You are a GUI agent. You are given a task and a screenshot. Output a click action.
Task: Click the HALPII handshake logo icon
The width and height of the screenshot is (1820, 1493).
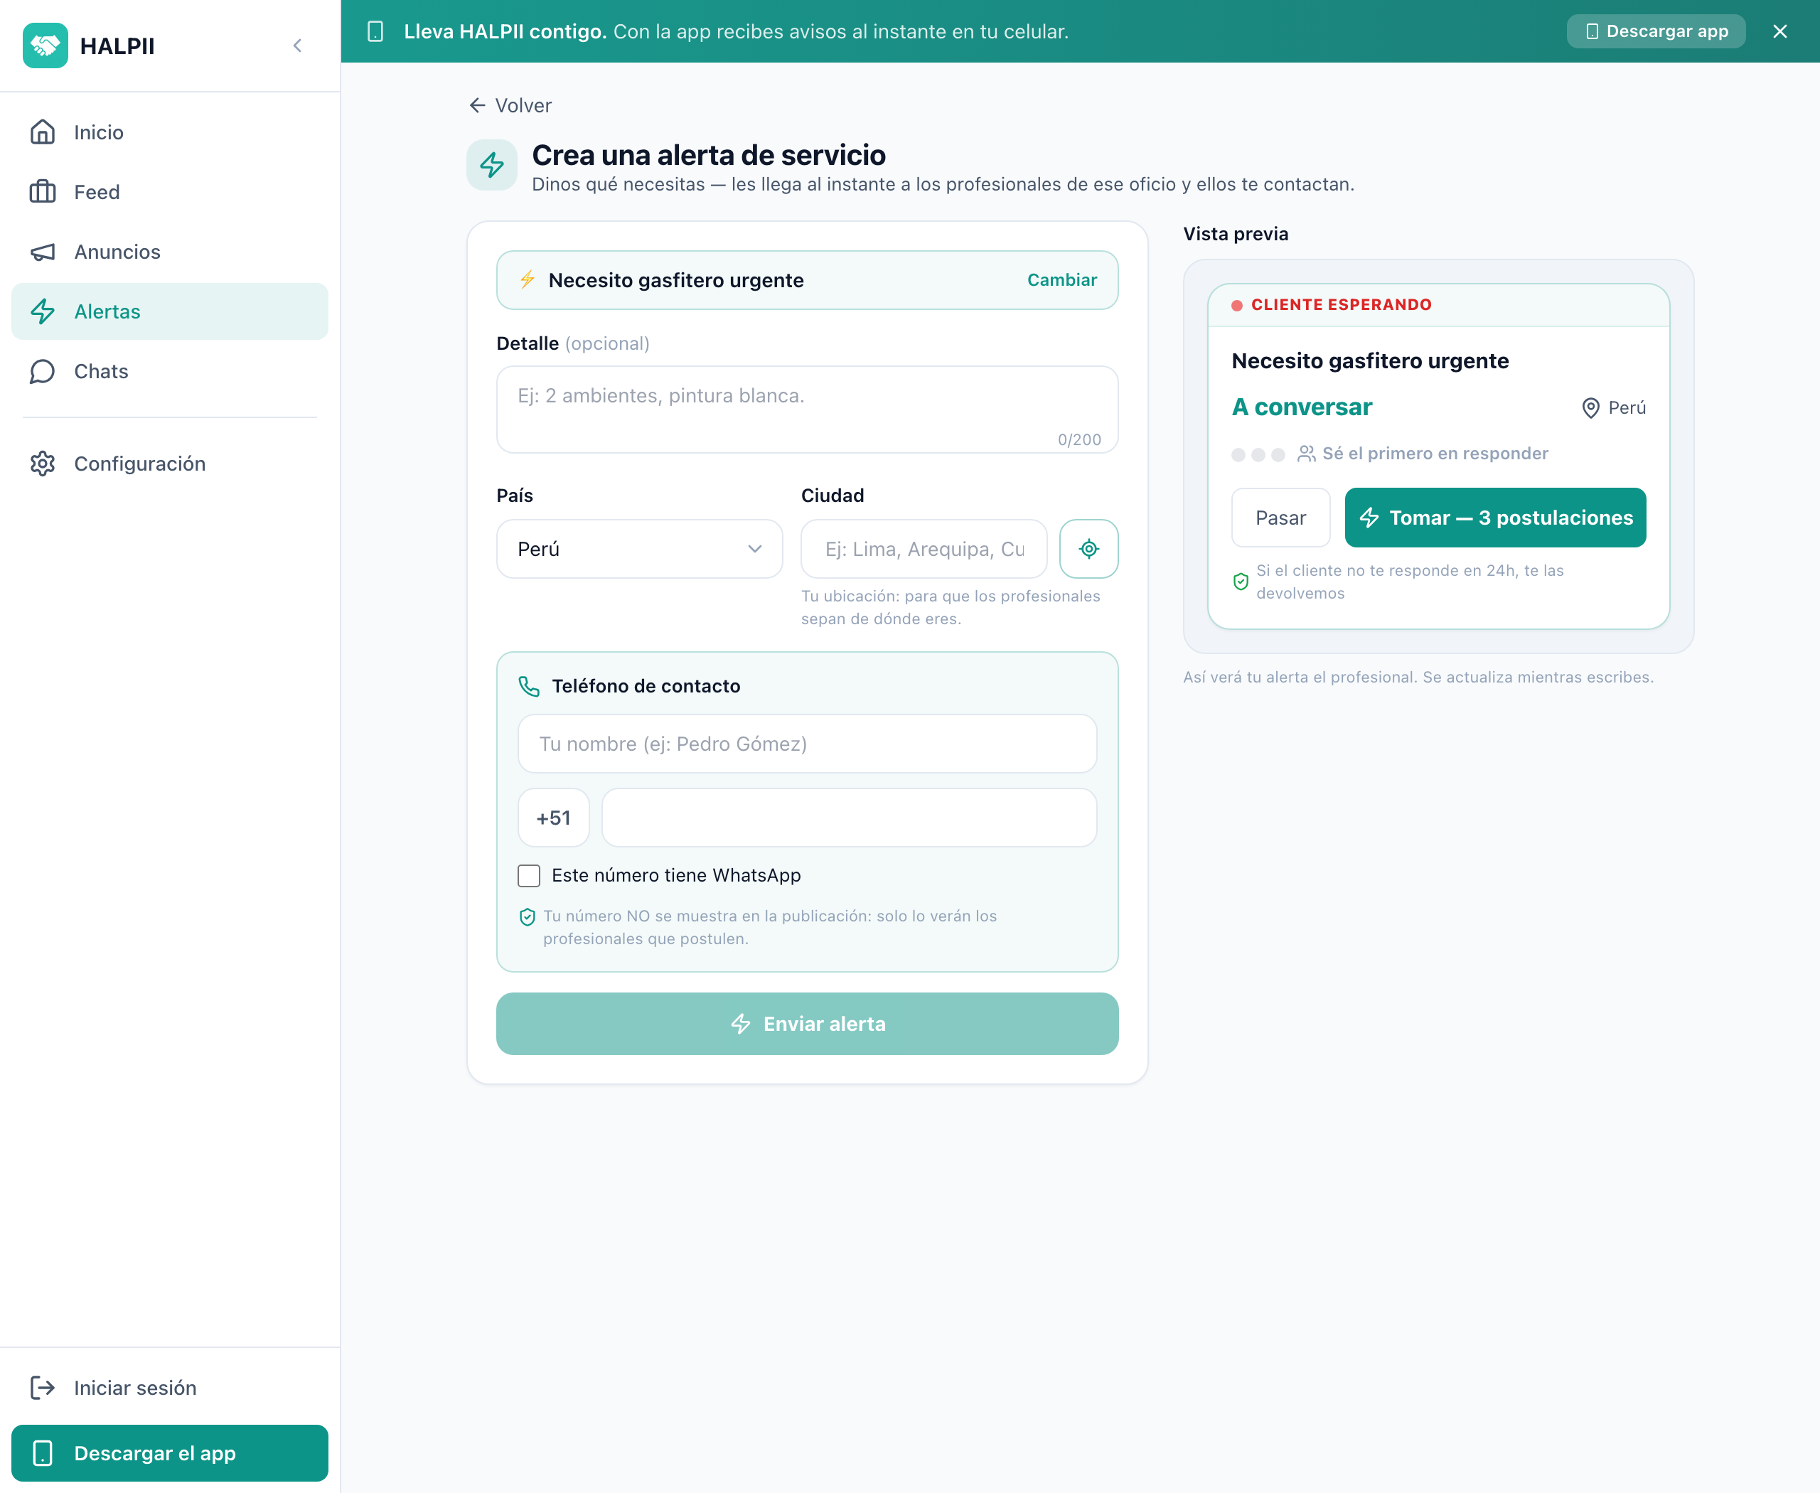45,46
